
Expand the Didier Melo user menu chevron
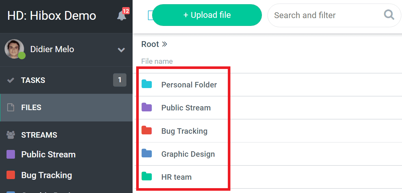121,50
